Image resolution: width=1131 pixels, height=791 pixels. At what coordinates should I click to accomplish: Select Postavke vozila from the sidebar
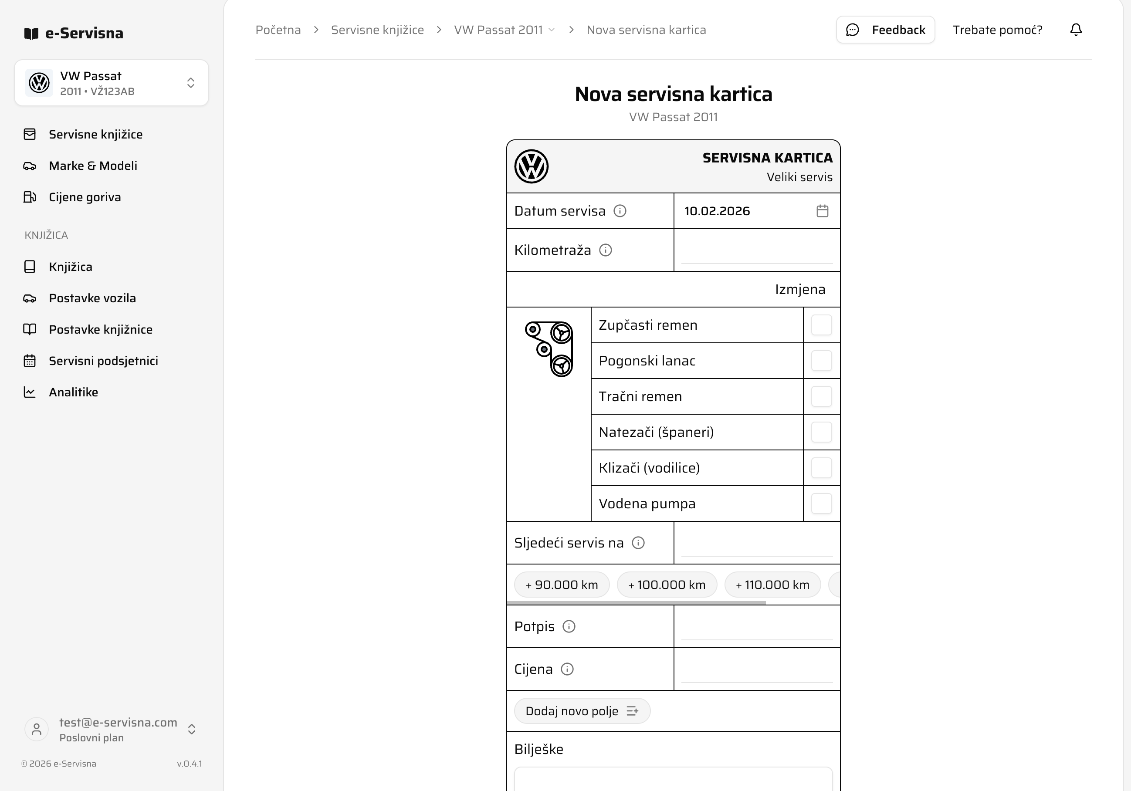click(x=92, y=298)
